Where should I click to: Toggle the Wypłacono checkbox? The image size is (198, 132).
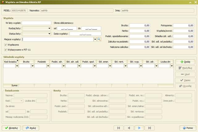click(x=6, y=45)
